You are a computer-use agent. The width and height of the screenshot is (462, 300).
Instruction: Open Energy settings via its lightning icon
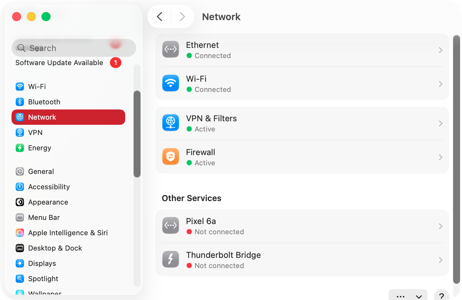(20, 148)
